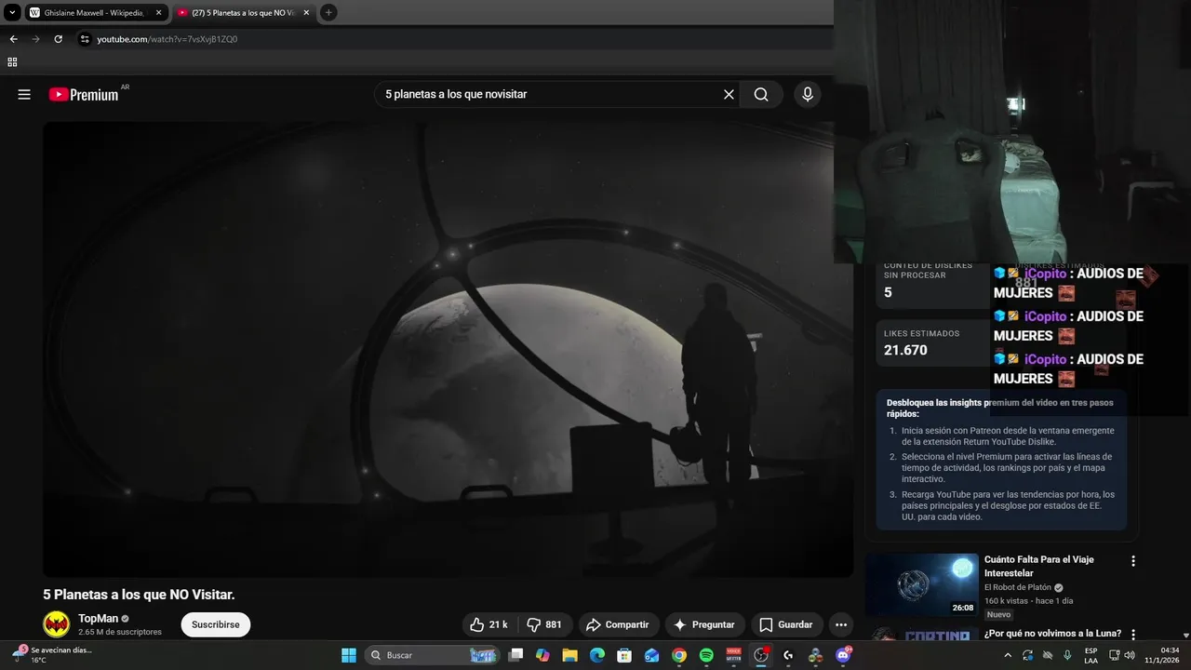The height and width of the screenshot is (670, 1191).
Task: Open Logitech G HUB from taskbar
Action: [x=788, y=655]
